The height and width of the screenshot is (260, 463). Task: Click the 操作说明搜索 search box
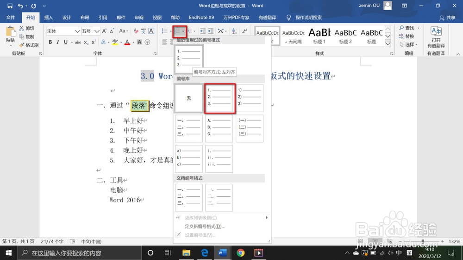point(305,18)
